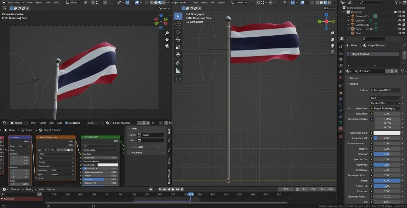Hide the Plane object in viewport
407x208 pixels.
pyautogui.click(x=400, y=29)
